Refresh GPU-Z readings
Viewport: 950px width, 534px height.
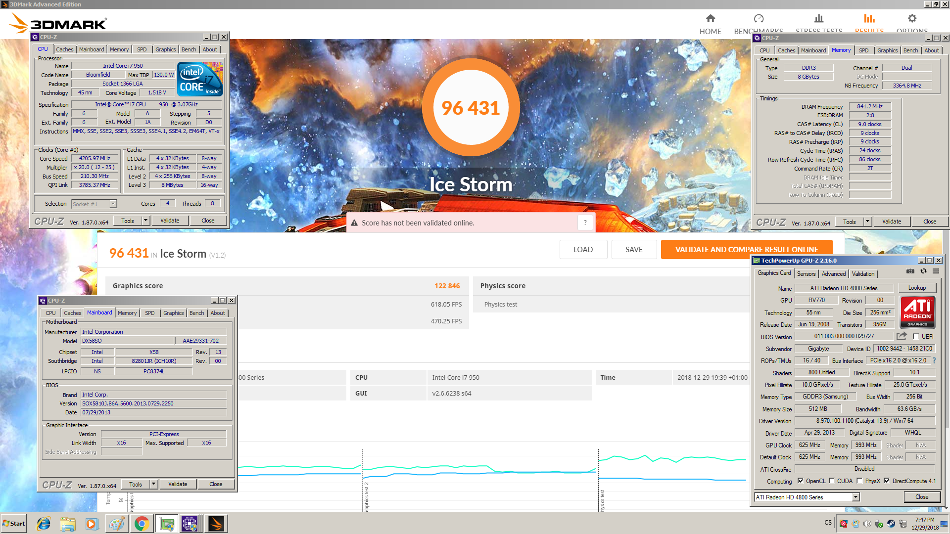pyautogui.click(x=923, y=271)
